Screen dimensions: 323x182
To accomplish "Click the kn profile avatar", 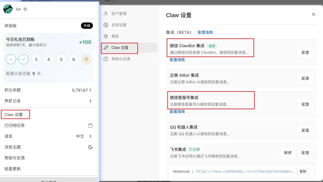I will tap(8, 9).
